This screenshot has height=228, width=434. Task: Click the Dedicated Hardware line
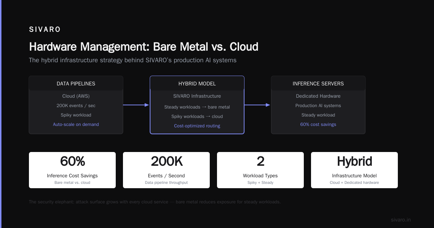[x=318, y=96]
